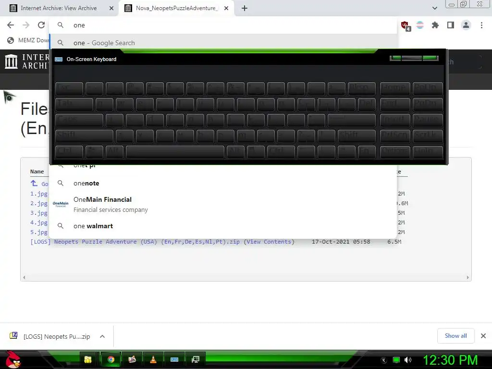This screenshot has width=492, height=369.
Task: Open the 1.jpg file link
Action: click(x=39, y=194)
